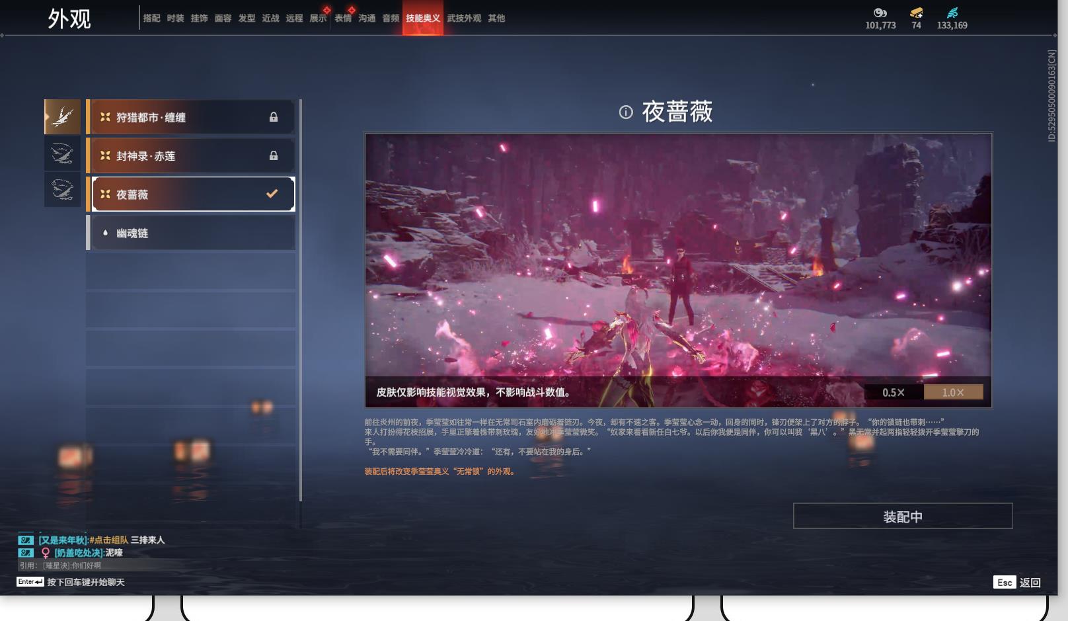
Task: Click the skin list scrollbar
Action: tap(301, 300)
